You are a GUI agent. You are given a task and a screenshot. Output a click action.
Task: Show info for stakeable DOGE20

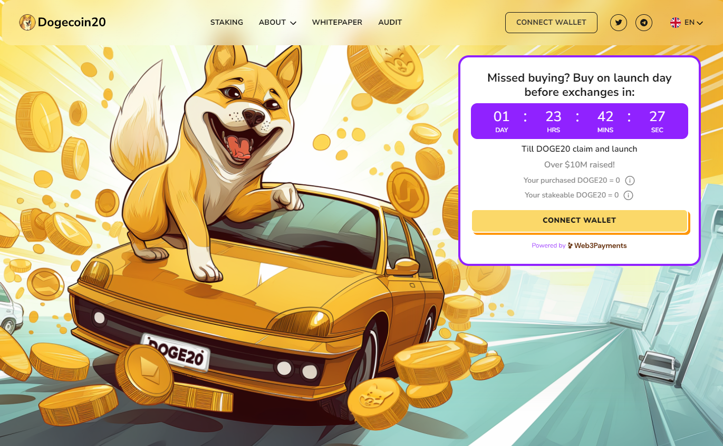pyautogui.click(x=628, y=195)
